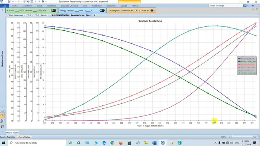
Task: Click the Undo arrow in title bar
Action: tap(13, 2)
